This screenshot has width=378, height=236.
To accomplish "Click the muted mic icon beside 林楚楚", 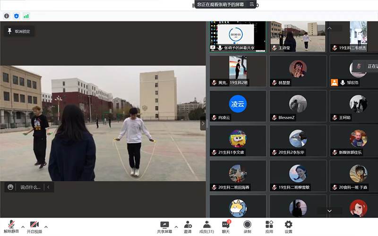I will click(x=275, y=83).
